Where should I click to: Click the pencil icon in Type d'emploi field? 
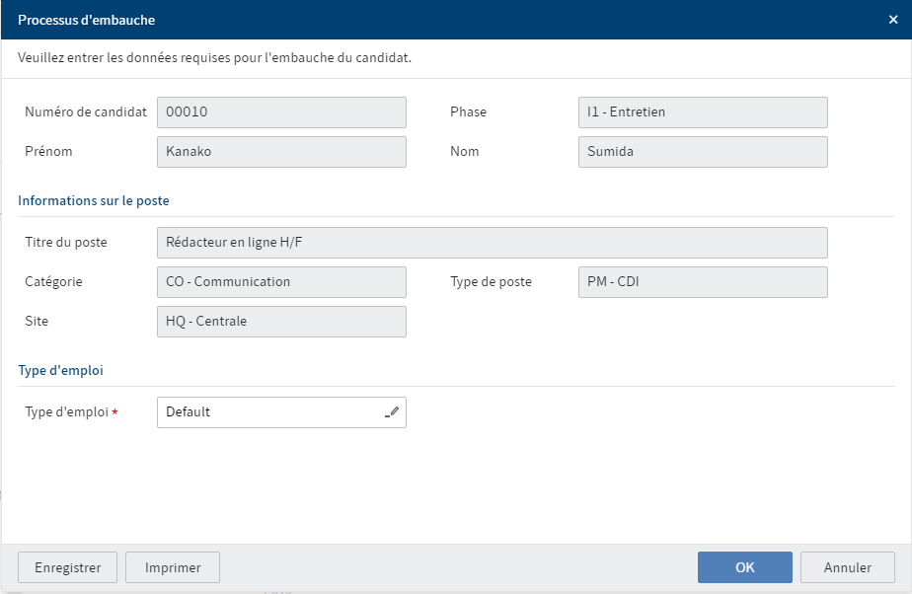[x=392, y=412]
